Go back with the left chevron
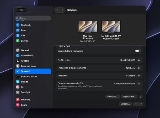 [x=57, y=10]
